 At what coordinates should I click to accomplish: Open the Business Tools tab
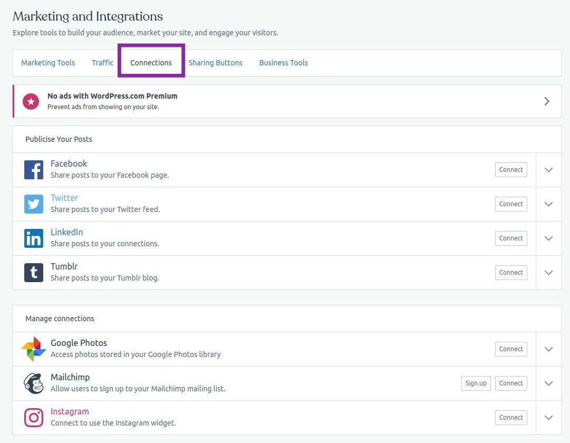point(284,63)
